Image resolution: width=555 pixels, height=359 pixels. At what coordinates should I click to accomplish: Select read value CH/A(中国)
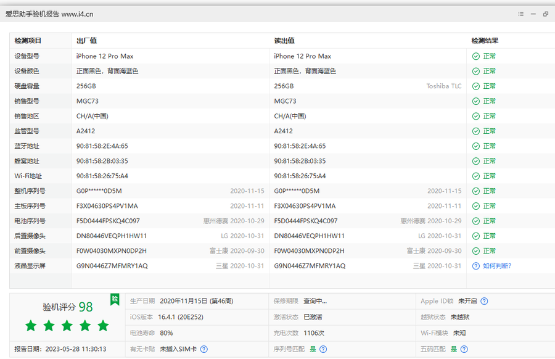[290, 116]
